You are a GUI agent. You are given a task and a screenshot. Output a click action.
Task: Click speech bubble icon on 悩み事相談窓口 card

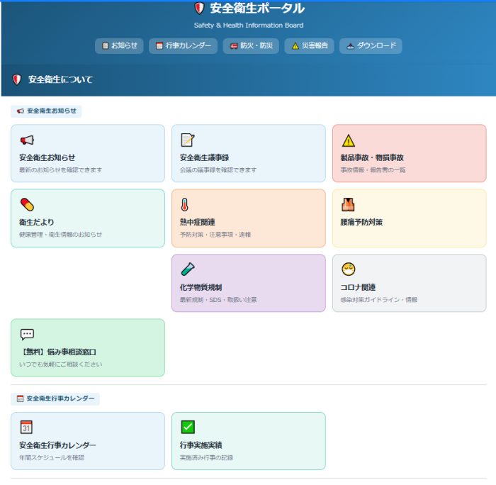[27, 334]
